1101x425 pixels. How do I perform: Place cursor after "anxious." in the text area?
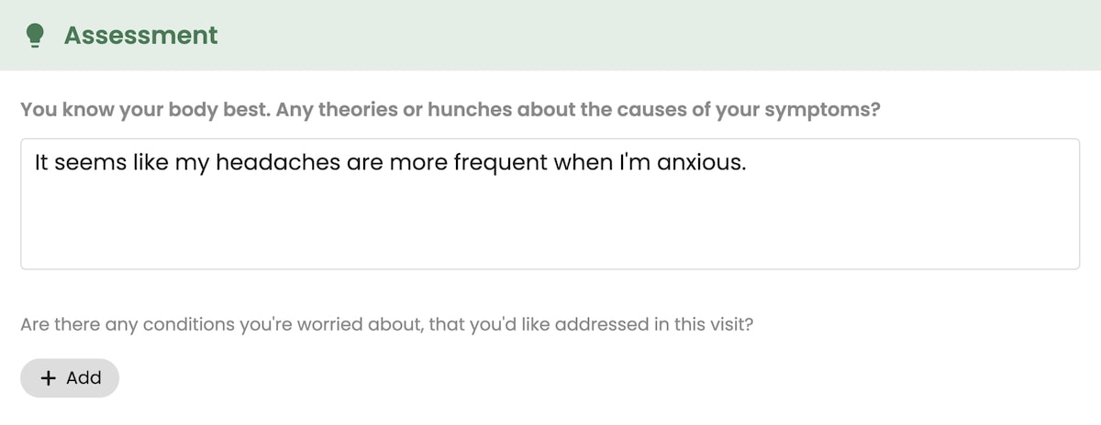(x=750, y=164)
